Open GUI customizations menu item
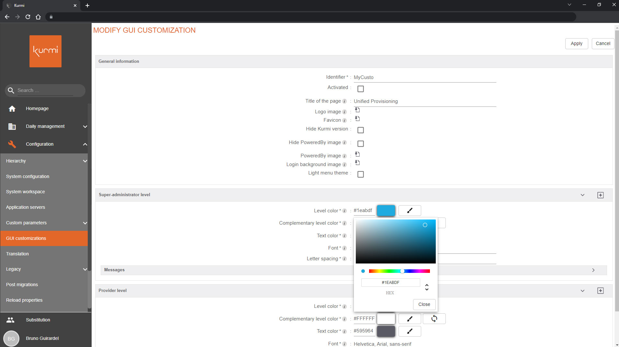 point(44,238)
